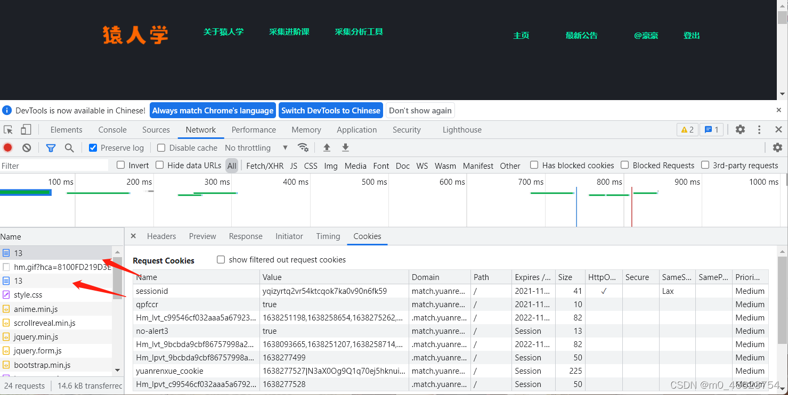Image resolution: width=788 pixels, height=395 pixels.
Task: Enable Has blocked cookies checkbox
Action: (534, 165)
